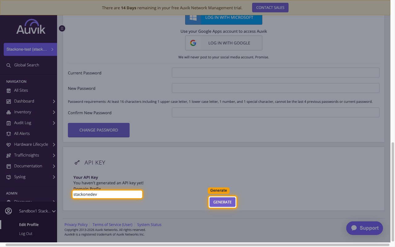395x247 pixels.
Task: Click the Support chat bubble icon
Action: tap(354, 228)
